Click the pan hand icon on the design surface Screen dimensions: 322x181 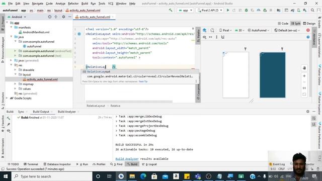click(x=304, y=68)
